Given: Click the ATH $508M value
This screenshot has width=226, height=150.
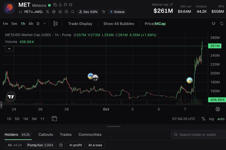Looking at the screenshot, I should pyautogui.click(x=218, y=11).
